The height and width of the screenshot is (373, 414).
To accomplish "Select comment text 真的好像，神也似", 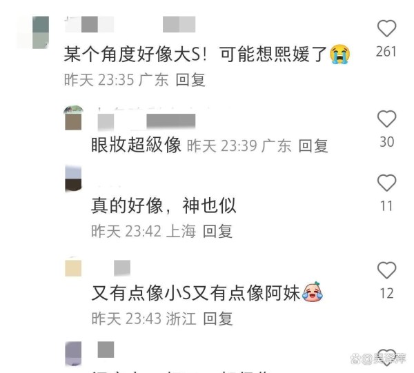I will [164, 205].
